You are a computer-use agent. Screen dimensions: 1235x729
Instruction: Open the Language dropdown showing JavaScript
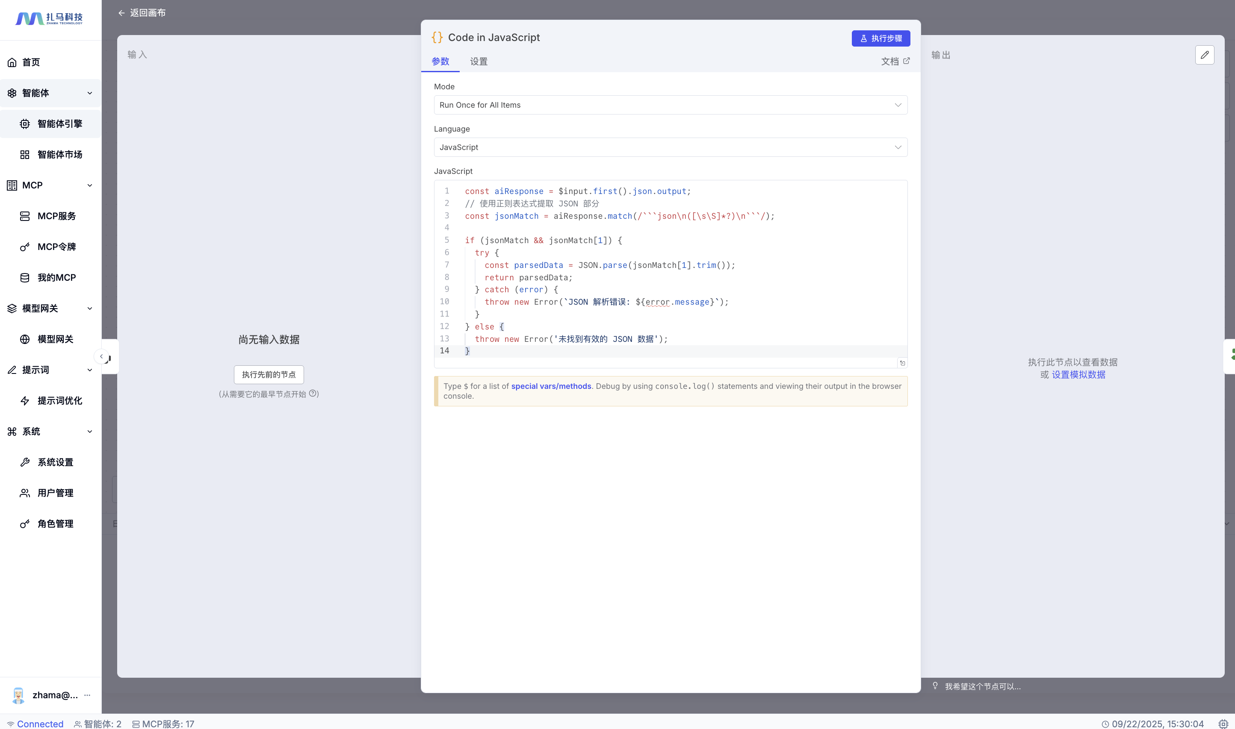[x=671, y=147]
